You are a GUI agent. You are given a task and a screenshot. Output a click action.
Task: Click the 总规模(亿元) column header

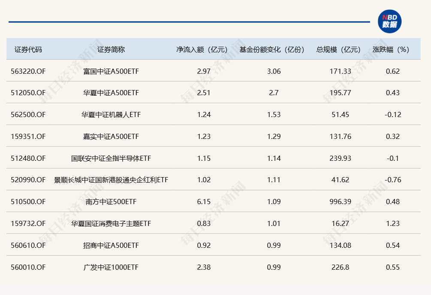click(339, 49)
